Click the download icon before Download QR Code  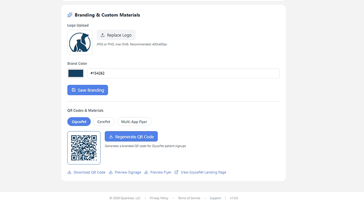point(70,172)
